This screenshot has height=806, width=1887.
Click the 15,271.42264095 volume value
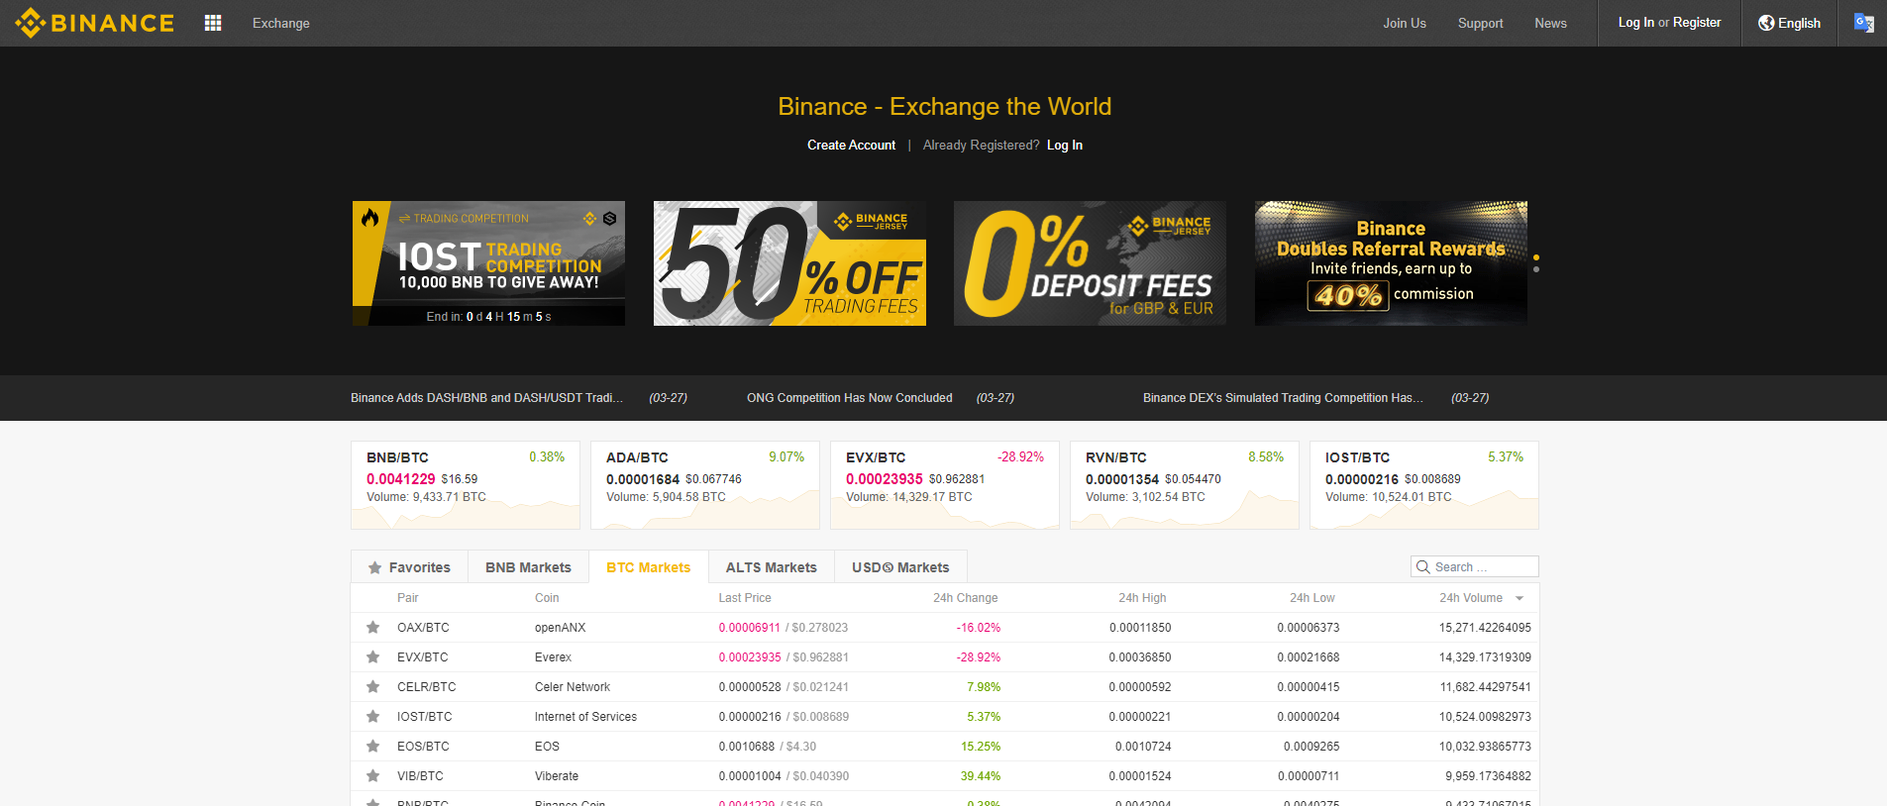1485,628
